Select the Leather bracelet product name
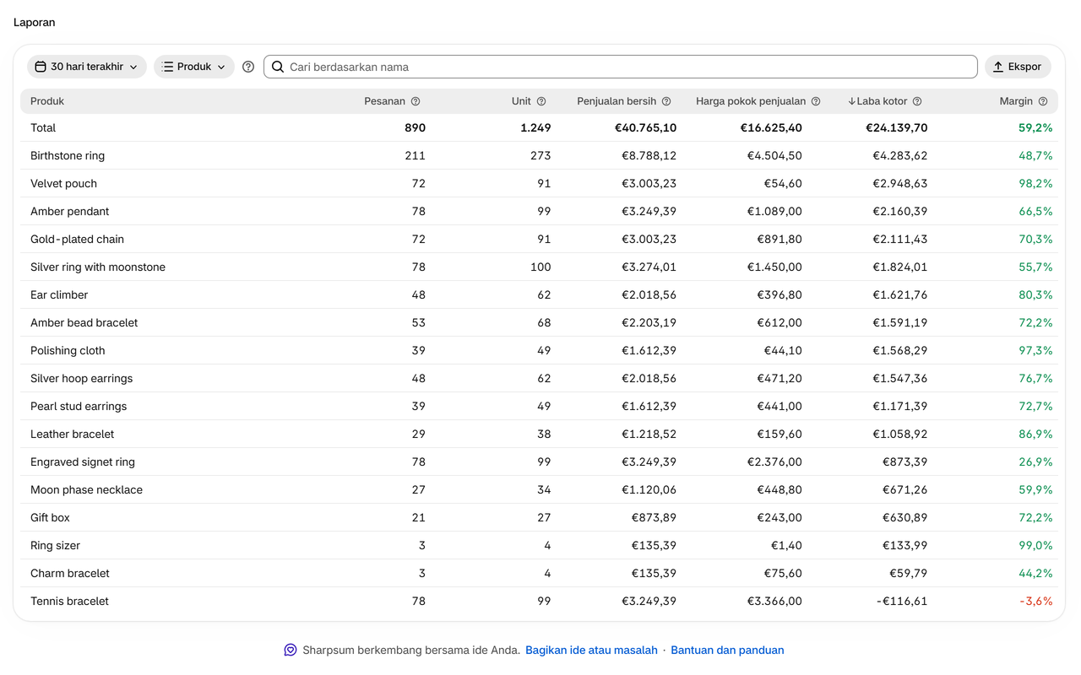1081x675 pixels. (72, 434)
